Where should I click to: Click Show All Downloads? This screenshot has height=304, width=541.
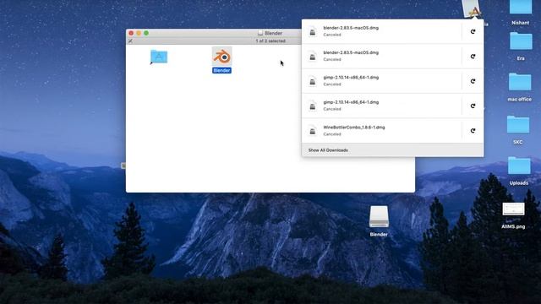[x=328, y=150]
